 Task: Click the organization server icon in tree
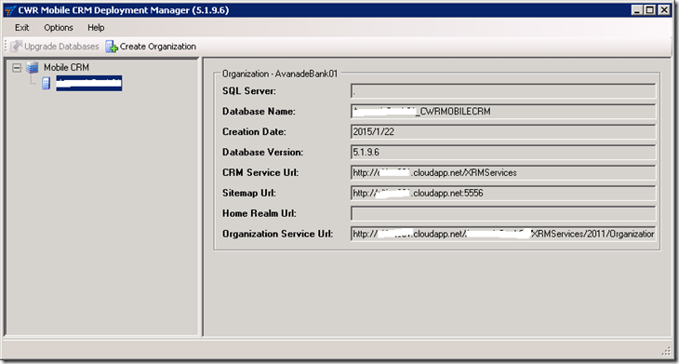pyautogui.click(x=46, y=83)
